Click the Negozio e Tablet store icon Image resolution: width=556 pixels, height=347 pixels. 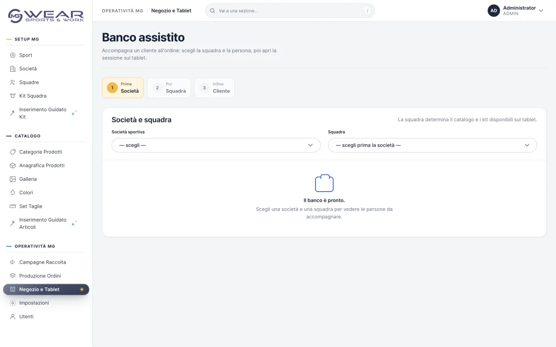click(x=13, y=289)
